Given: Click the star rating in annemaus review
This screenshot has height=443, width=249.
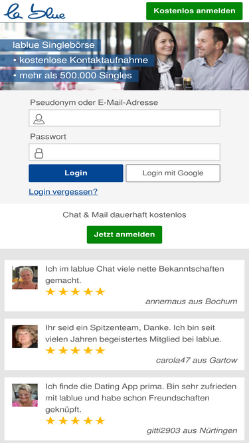Looking at the screenshot, I should click(x=76, y=292).
